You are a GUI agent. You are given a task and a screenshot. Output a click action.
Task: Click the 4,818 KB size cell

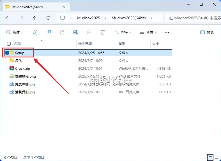(x=164, y=69)
